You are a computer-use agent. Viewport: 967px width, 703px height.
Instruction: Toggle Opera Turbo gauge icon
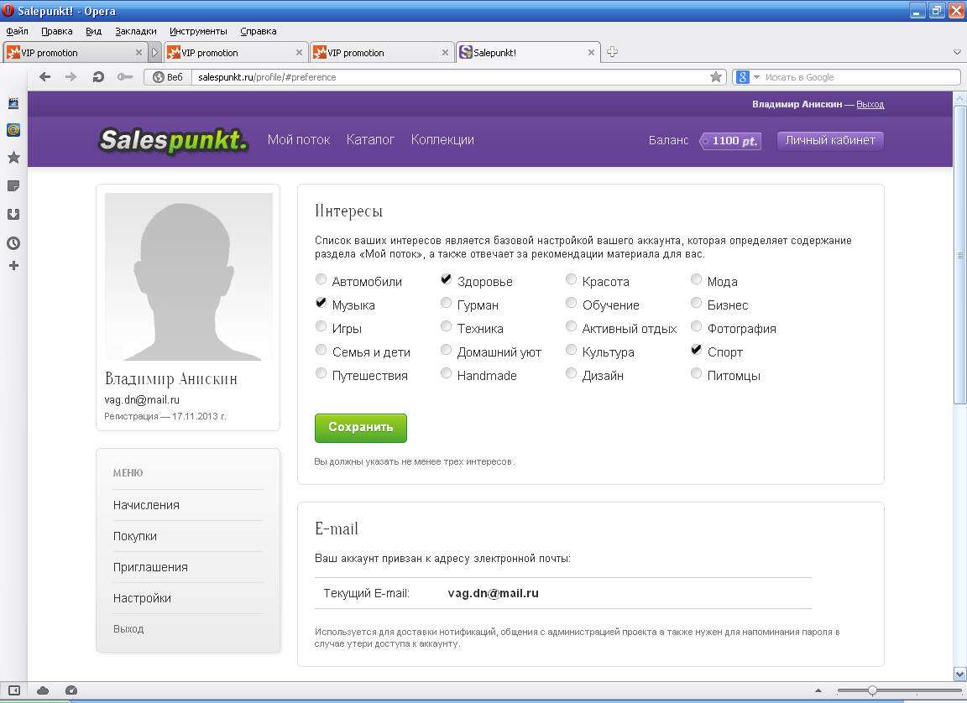click(71, 690)
